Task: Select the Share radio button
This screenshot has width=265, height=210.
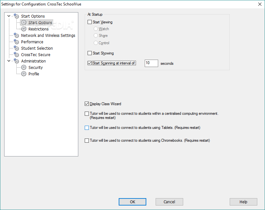Action: (96, 36)
